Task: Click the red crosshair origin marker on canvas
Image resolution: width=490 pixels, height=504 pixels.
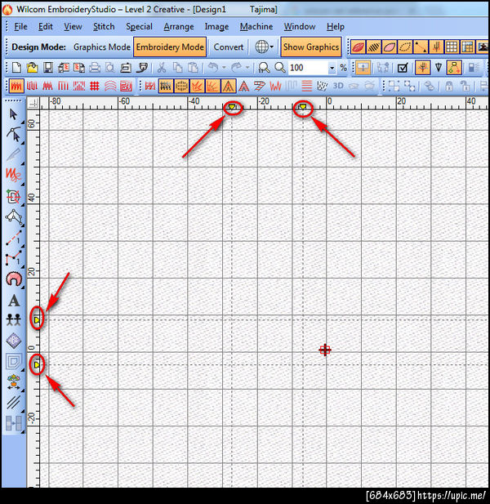Action: [325, 350]
